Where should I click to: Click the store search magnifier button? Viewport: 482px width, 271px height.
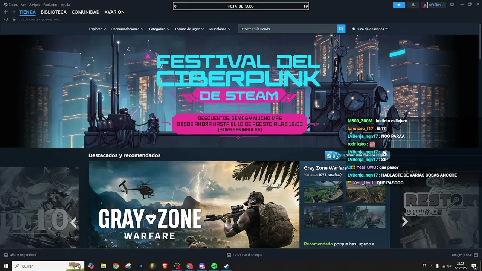341,29
